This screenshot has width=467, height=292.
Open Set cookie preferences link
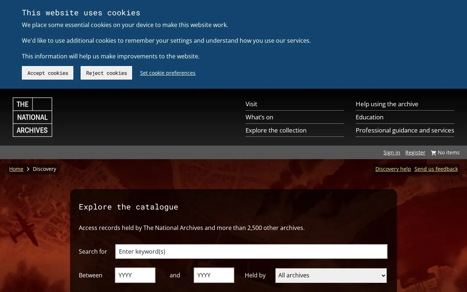(x=168, y=73)
